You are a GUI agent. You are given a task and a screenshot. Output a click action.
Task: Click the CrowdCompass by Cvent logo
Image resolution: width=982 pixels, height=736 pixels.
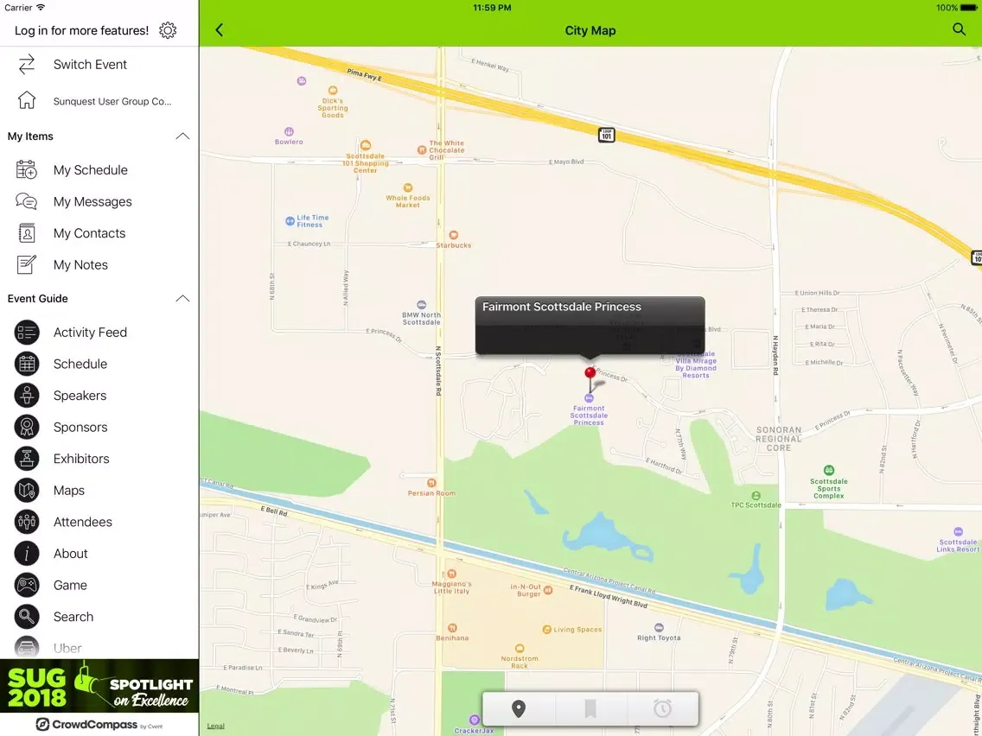99,725
